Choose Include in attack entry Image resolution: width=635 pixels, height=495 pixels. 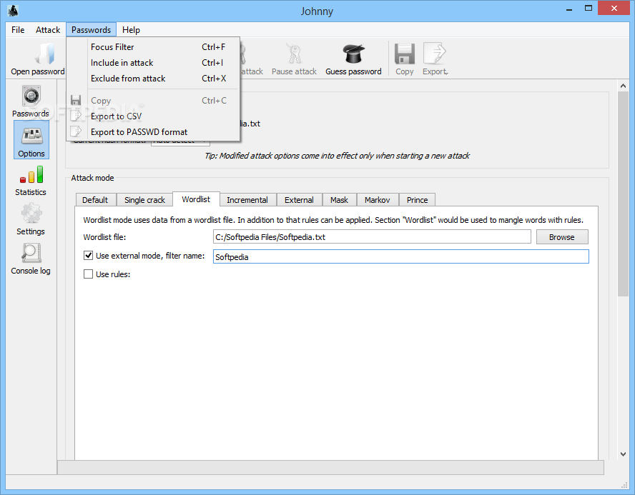coord(154,63)
